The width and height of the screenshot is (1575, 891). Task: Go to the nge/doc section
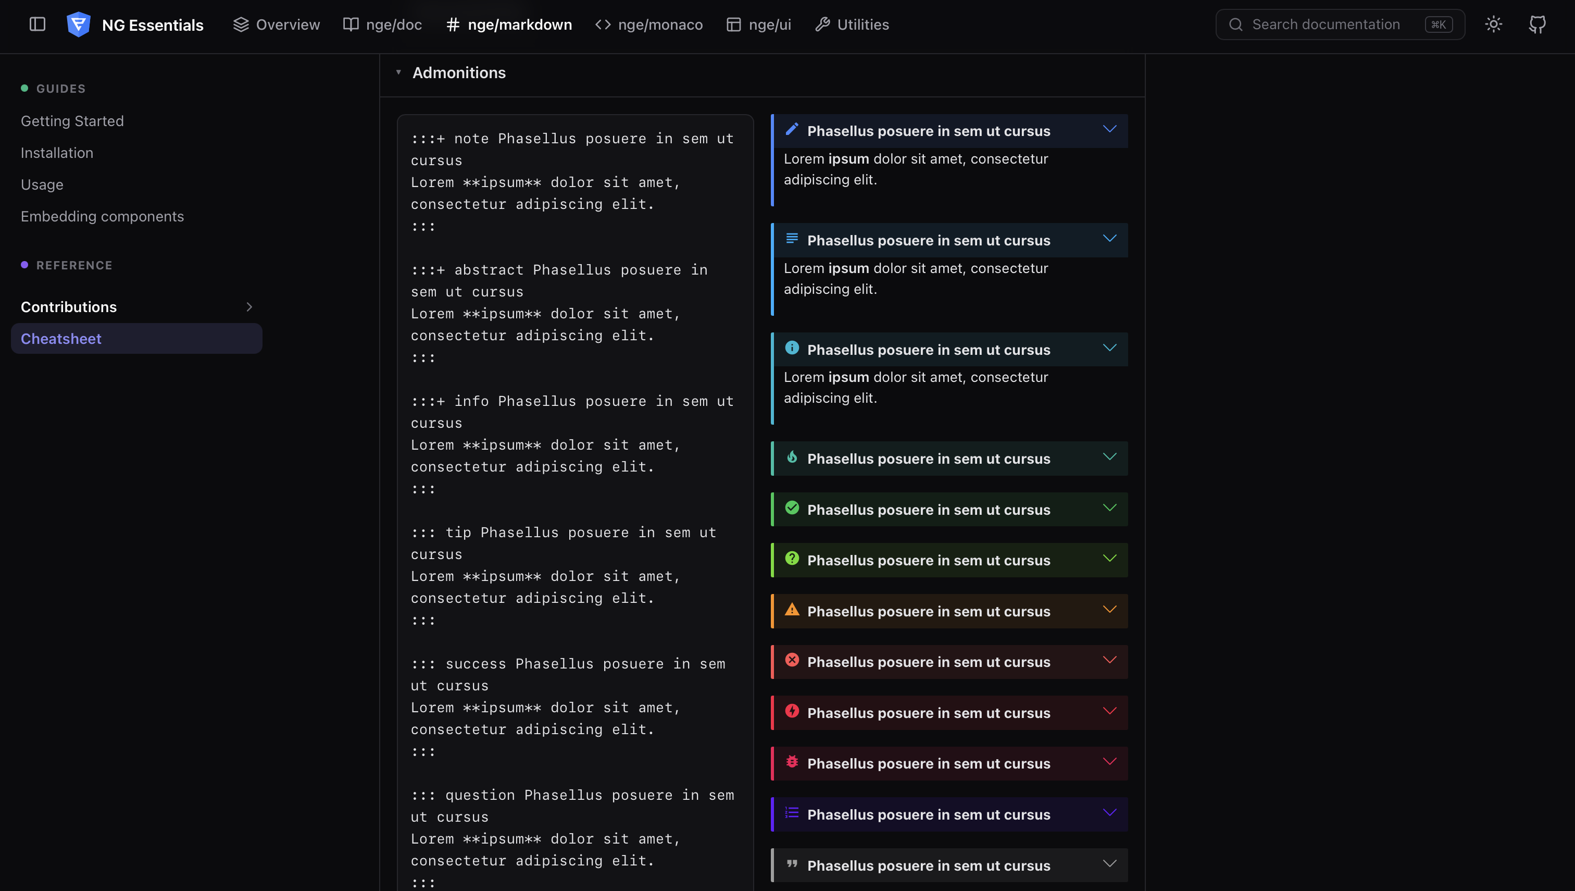pos(382,24)
